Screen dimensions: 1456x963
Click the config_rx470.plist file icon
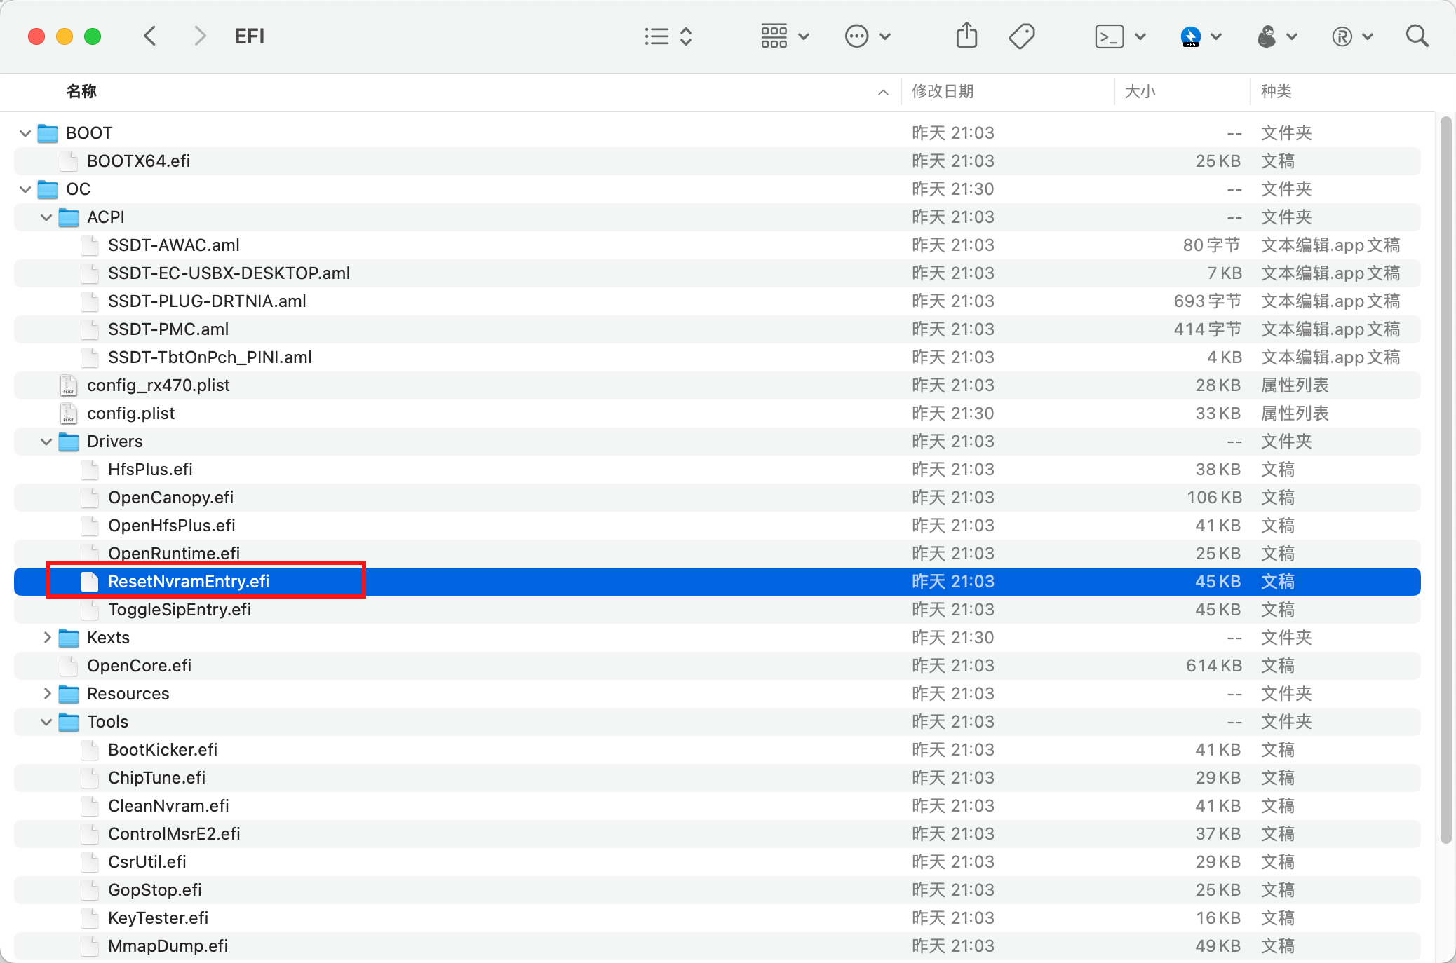click(x=69, y=385)
